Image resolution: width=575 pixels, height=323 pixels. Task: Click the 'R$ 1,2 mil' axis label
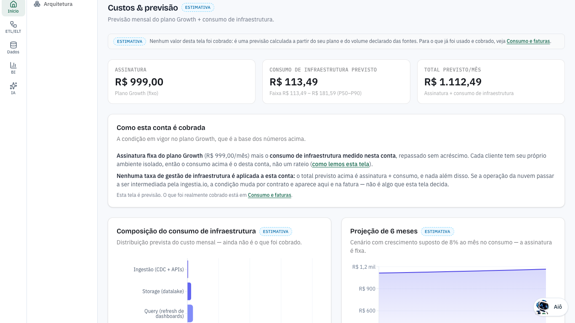(364, 267)
